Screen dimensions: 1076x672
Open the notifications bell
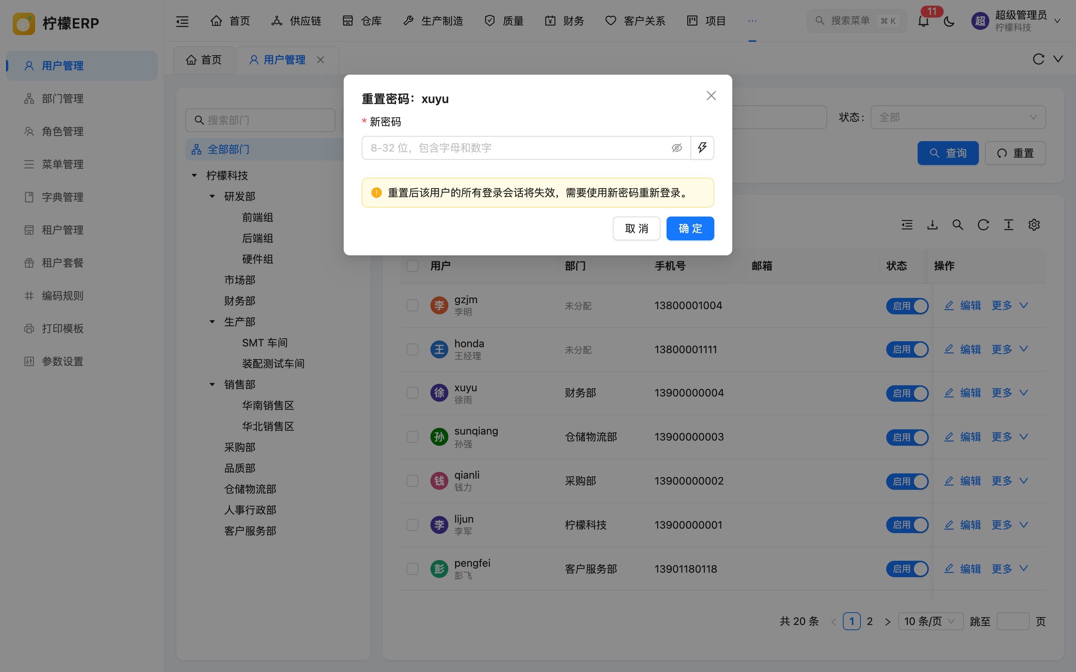[924, 21]
